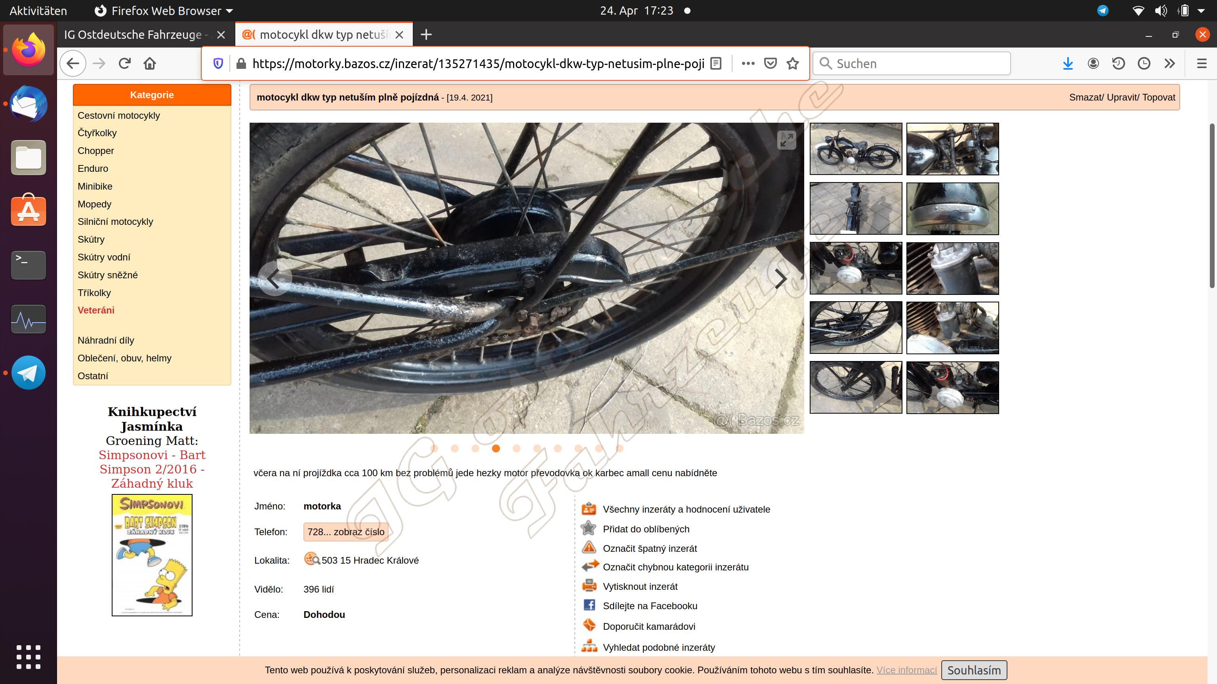Open Firefox Web Browser app menu dropdown

[164, 10]
